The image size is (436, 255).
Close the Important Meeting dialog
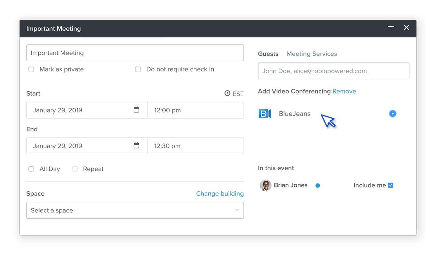pos(406,27)
